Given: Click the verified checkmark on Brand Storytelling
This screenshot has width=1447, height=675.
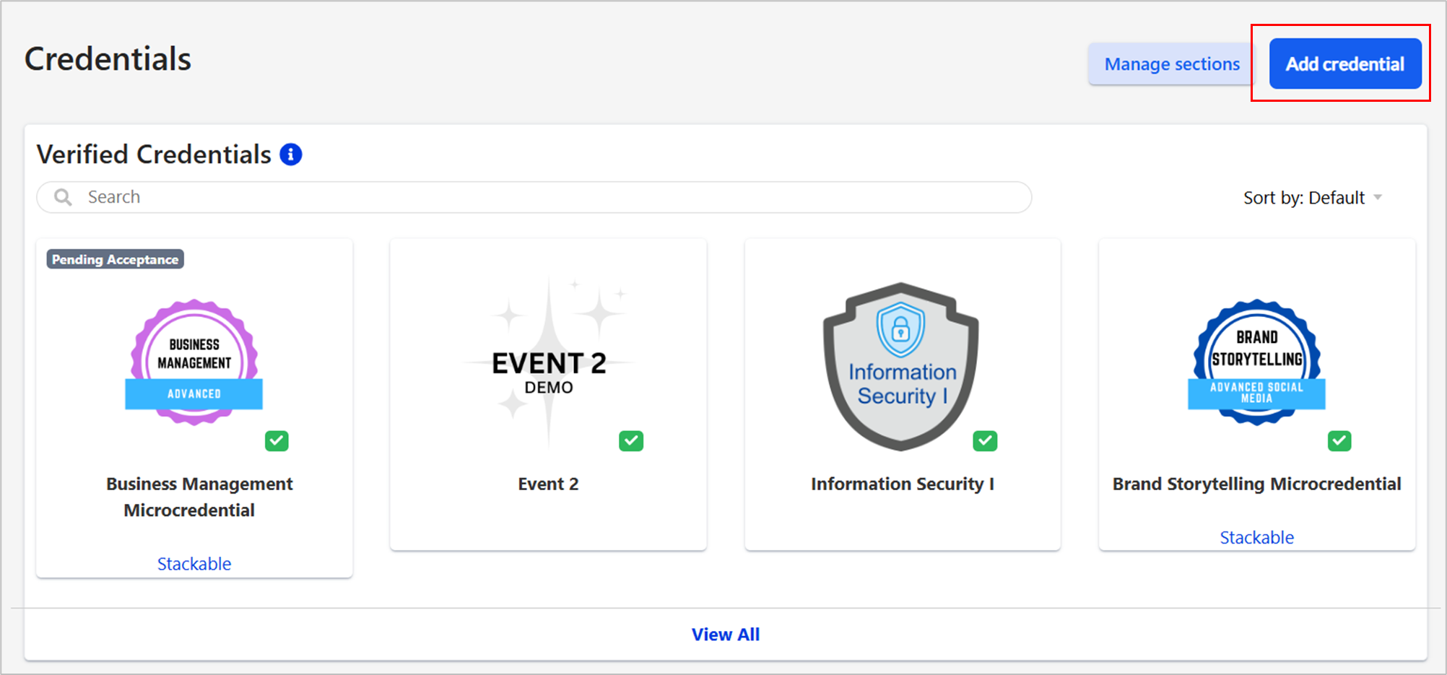Looking at the screenshot, I should point(1339,440).
